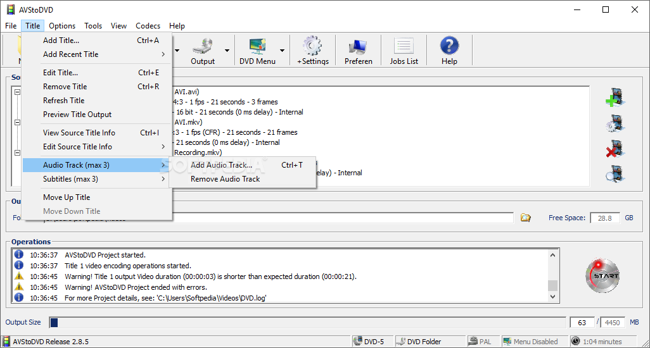Expand the Add Recent Title submenu arrow
Screen dimensions: 650x348
[x=163, y=54]
